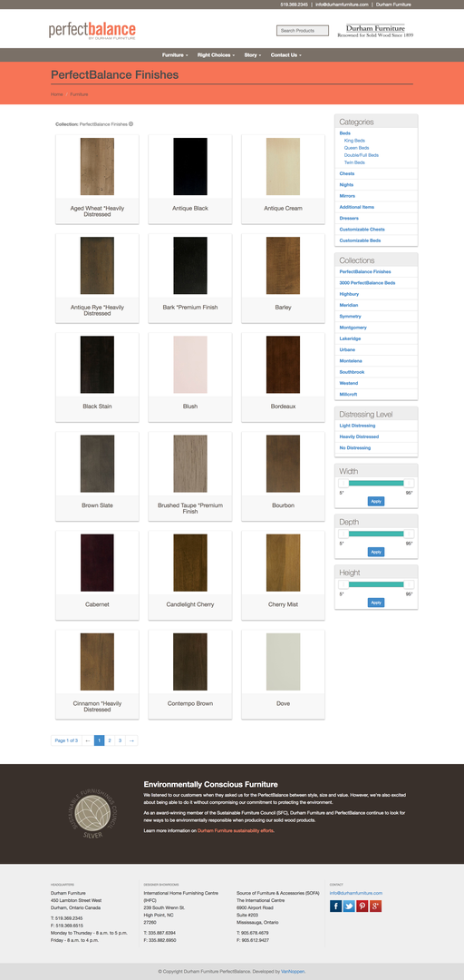Open the 3000 PerfectBalance Beds collection
The image size is (464, 980).
pos(367,282)
